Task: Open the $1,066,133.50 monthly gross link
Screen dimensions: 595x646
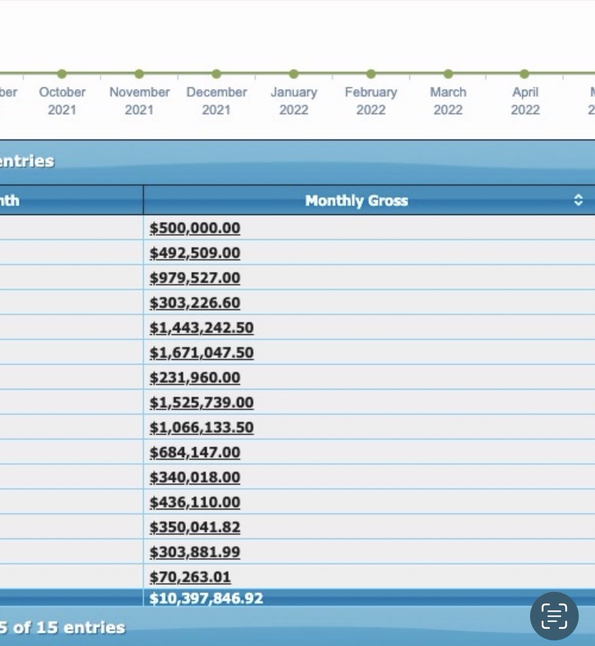Action: (x=202, y=427)
